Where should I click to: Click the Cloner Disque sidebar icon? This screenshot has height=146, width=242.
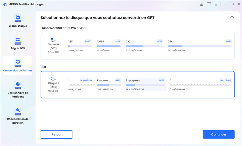click(x=18, y=18)
